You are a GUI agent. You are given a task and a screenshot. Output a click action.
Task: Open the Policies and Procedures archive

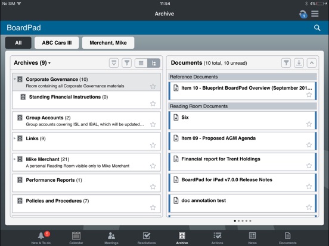coord(86,204)
